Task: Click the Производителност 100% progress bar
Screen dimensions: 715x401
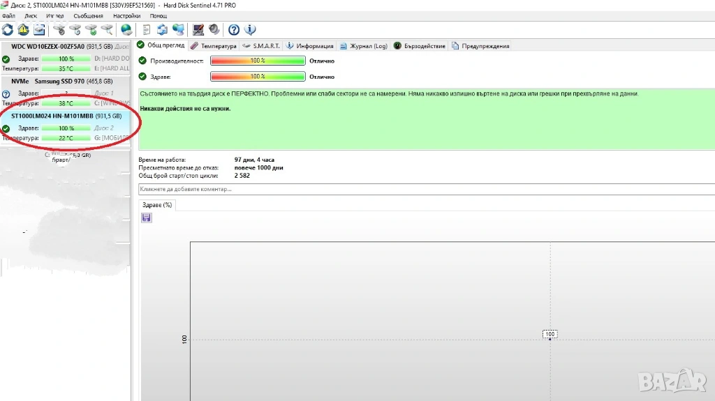Action: click(x=258, y=61)
